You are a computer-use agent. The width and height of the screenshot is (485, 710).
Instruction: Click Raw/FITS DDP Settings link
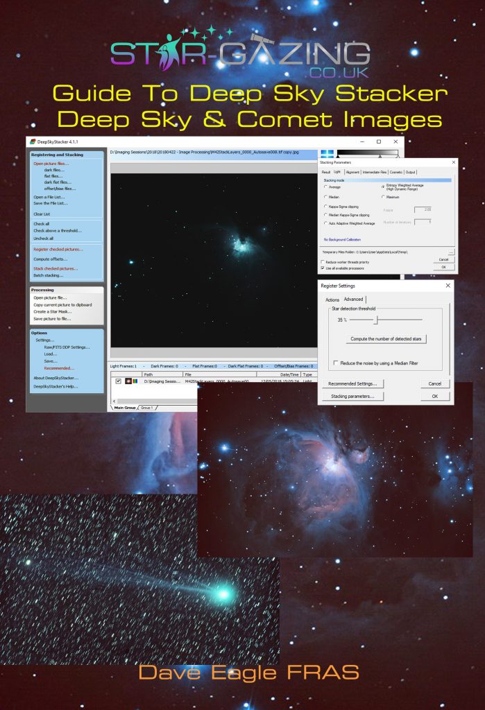click(67, 347)
